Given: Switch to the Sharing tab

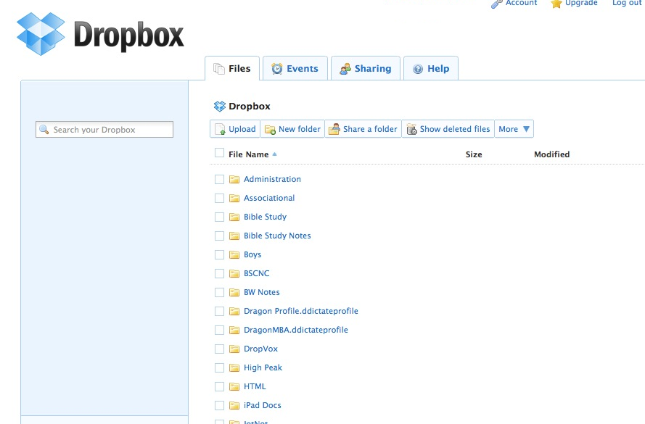Looking at the screenshot, I should pyautogui.click(x=365, y=68).
